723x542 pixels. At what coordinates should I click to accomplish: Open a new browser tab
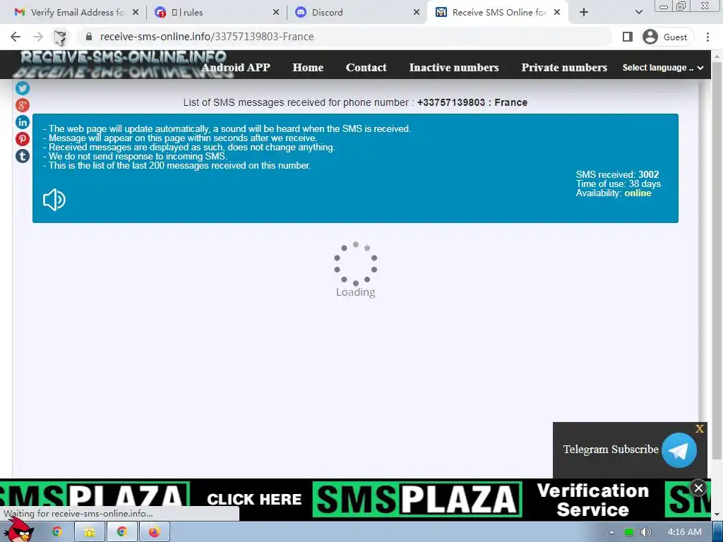584,13
